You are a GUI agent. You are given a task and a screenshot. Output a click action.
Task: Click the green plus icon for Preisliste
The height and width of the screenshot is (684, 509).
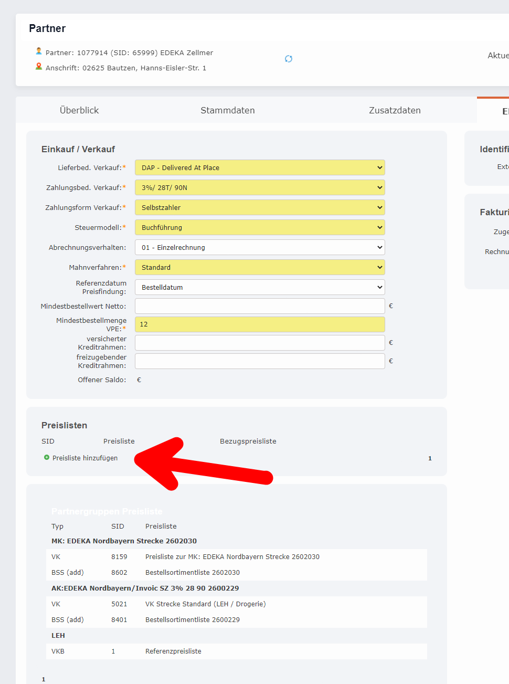point(47,458)
